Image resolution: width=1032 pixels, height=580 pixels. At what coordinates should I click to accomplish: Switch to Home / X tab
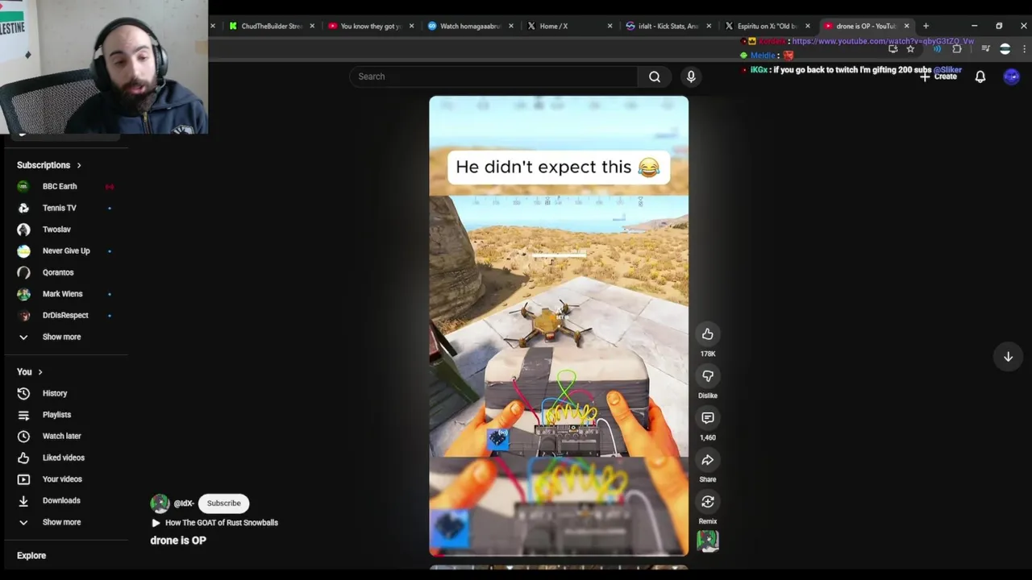pos(568,26)
